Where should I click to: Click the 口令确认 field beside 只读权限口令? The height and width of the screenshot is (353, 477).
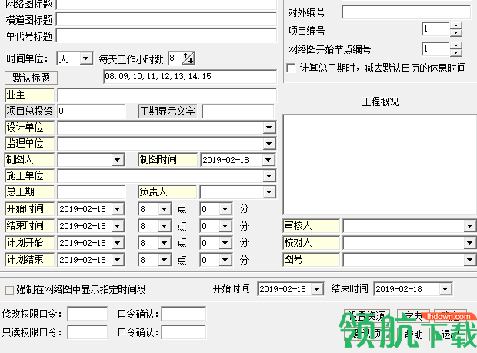click(183, 332)
